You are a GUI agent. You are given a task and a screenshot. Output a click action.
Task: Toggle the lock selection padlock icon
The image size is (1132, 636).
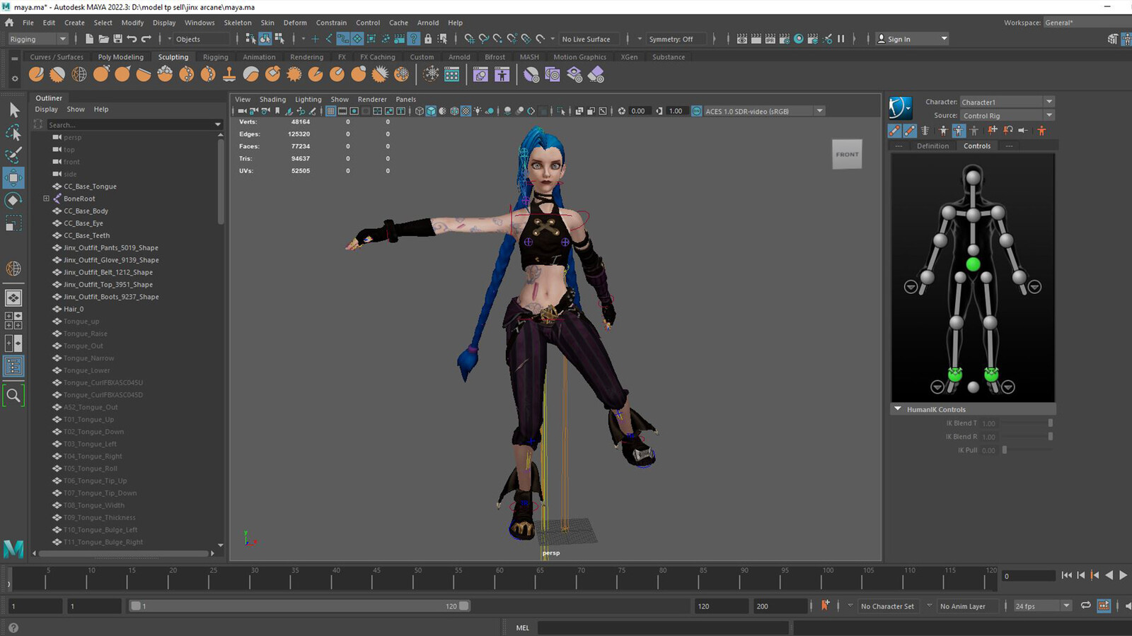pos(428,39)
